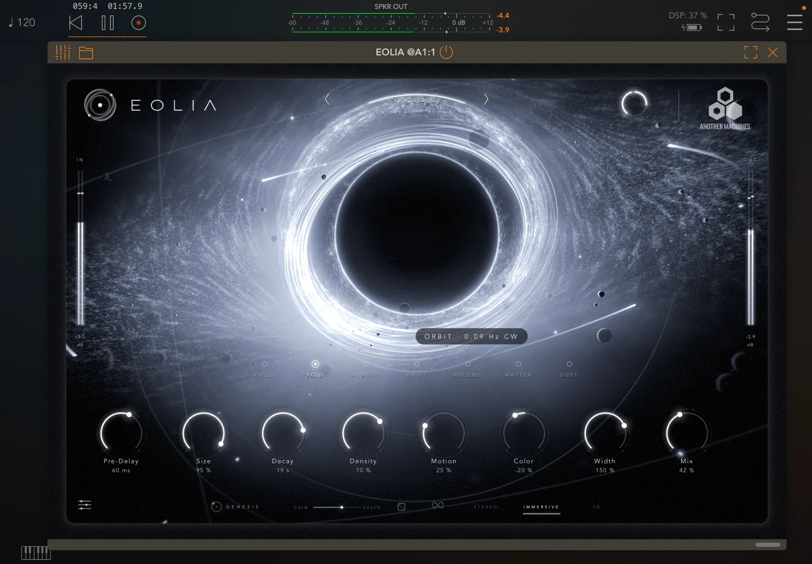Screen dimensions: 812x564
Task: Select the DUST mode radio button
Action: (x=569, y=364)
